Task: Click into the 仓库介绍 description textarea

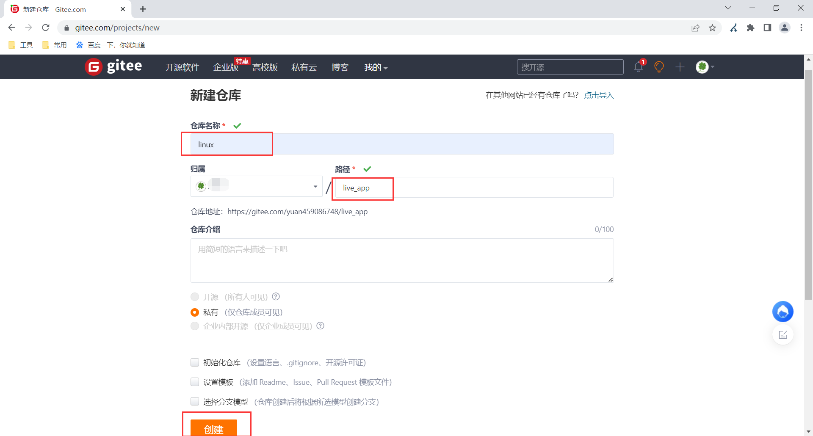Action: click(x=402, y=260)
